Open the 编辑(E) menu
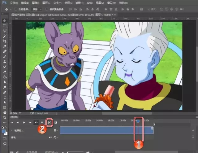198x153 pixels. pyautogui.click(x=25, y=3)
